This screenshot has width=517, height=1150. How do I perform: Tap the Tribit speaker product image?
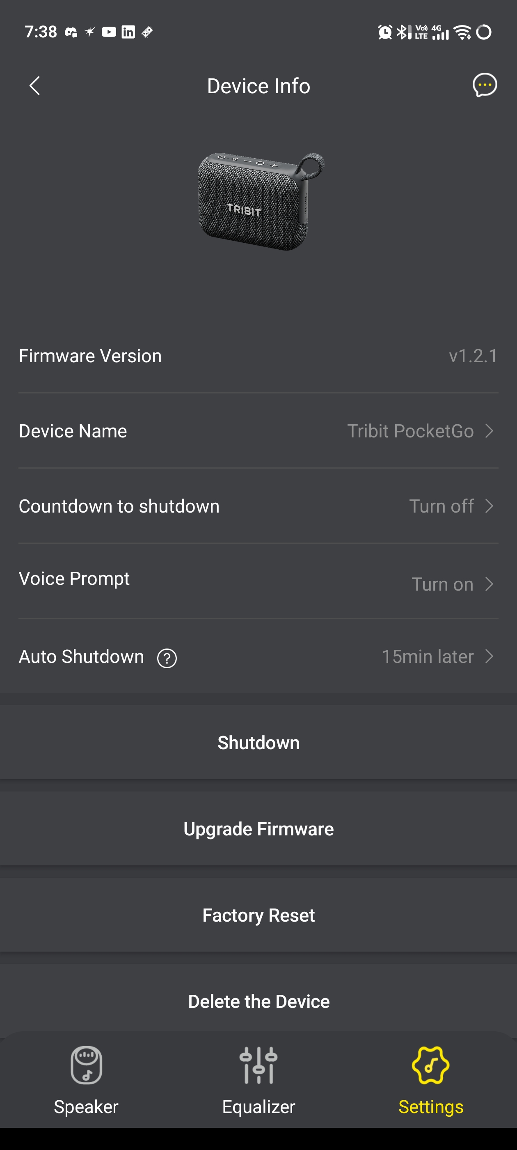tap(261, 201)
